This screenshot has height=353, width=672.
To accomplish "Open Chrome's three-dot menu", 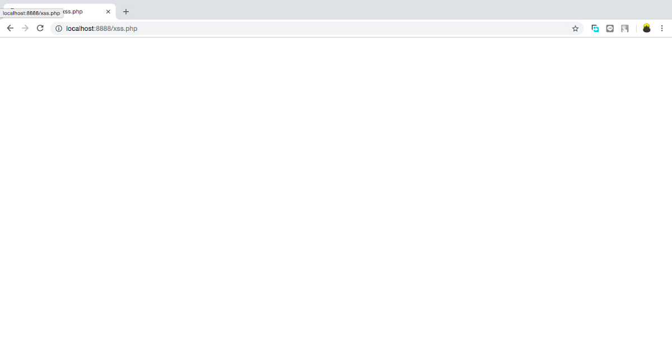I will [x=662, y=29].
